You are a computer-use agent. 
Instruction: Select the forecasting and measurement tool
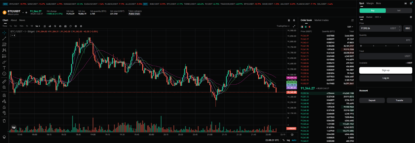4,56
